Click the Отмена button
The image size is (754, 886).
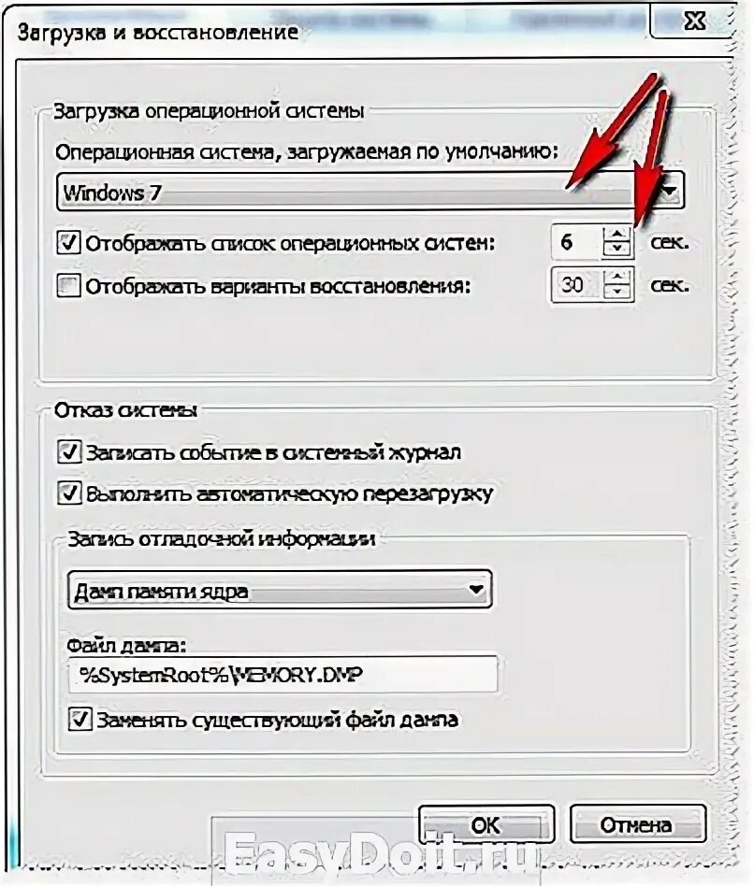coord(637,825)
